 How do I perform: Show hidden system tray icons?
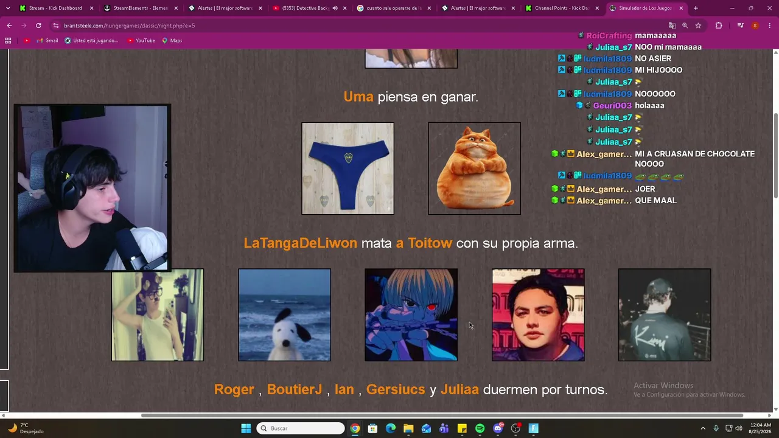(x=703, y=428)
